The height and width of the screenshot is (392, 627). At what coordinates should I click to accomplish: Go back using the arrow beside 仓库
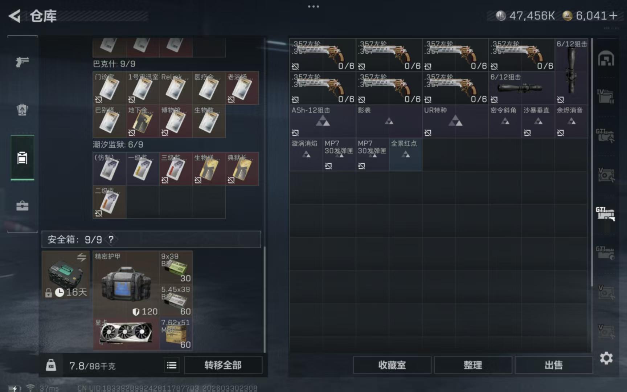coord(15,16)
